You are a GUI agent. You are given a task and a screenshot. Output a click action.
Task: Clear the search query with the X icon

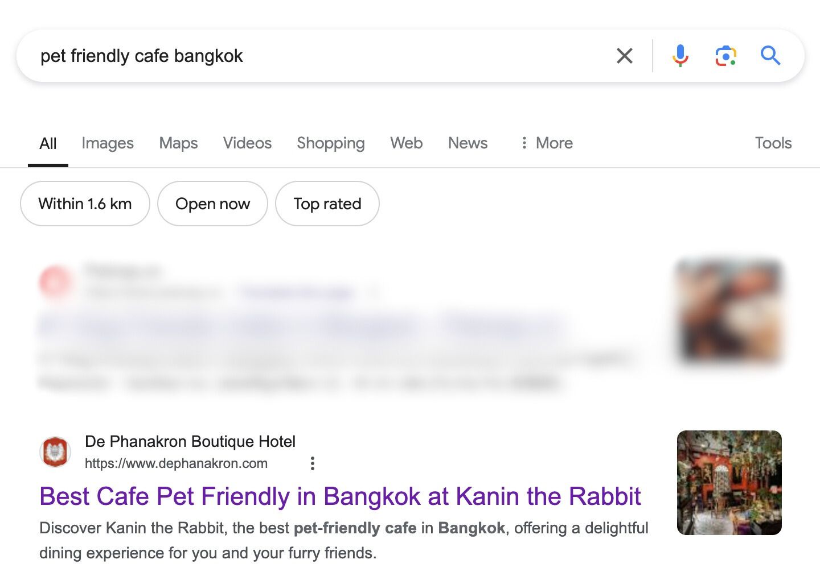(x=624, y=55)
